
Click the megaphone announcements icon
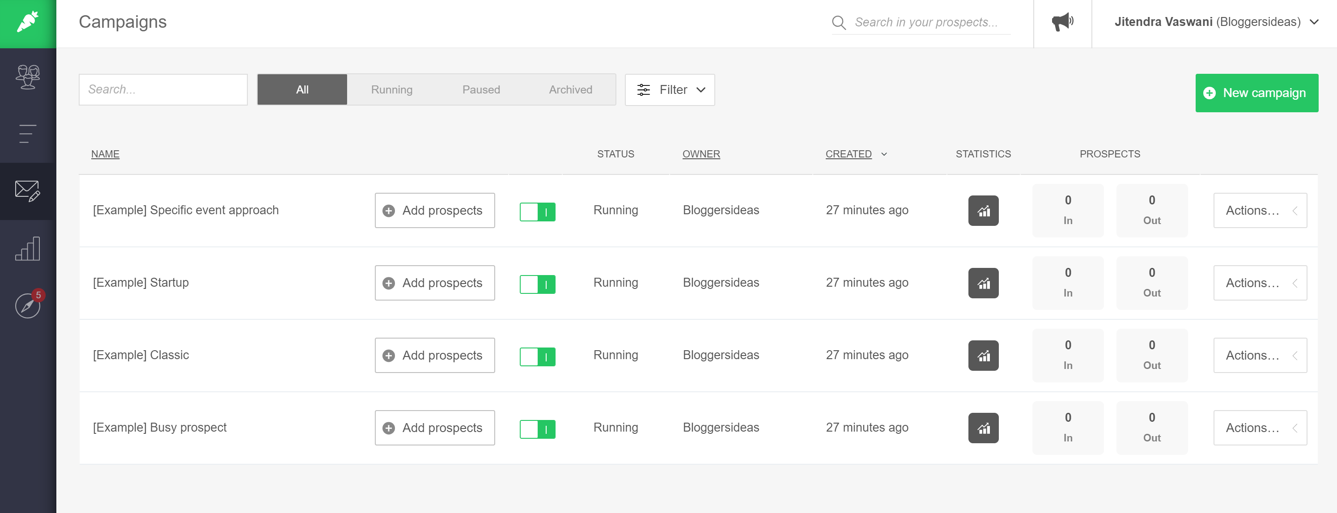1062,22
